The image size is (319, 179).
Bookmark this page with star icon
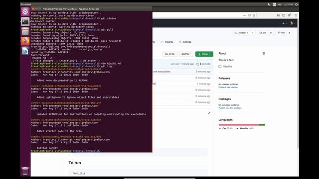(254, 15)
